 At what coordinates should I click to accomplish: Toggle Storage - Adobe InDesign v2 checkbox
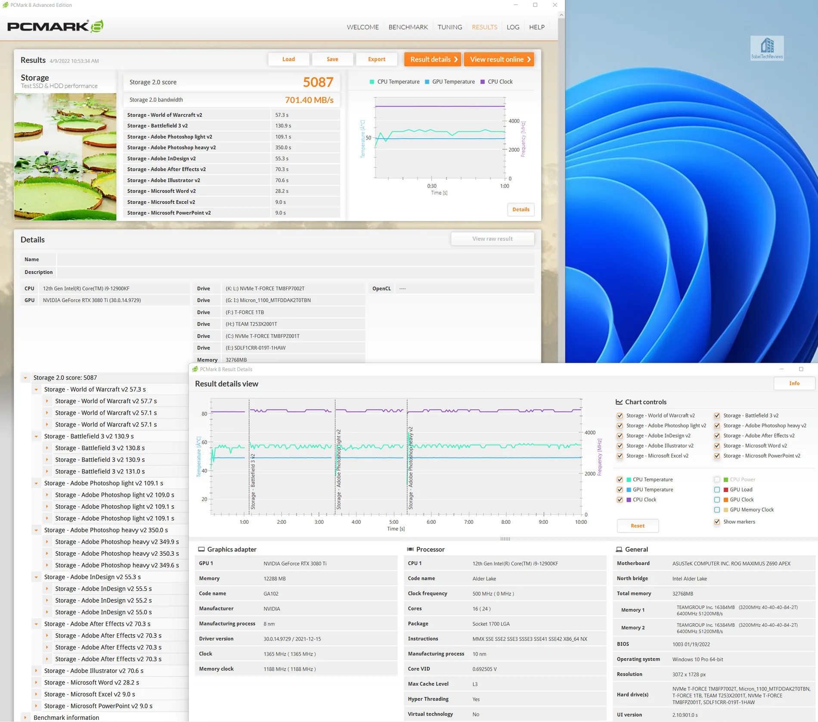tap(620, 436)
